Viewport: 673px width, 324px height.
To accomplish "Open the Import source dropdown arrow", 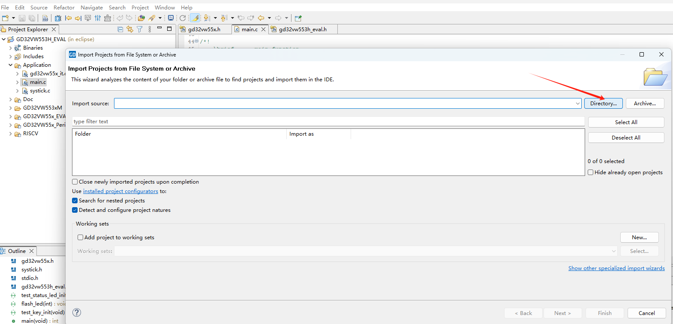I will (x=577, y=104).
